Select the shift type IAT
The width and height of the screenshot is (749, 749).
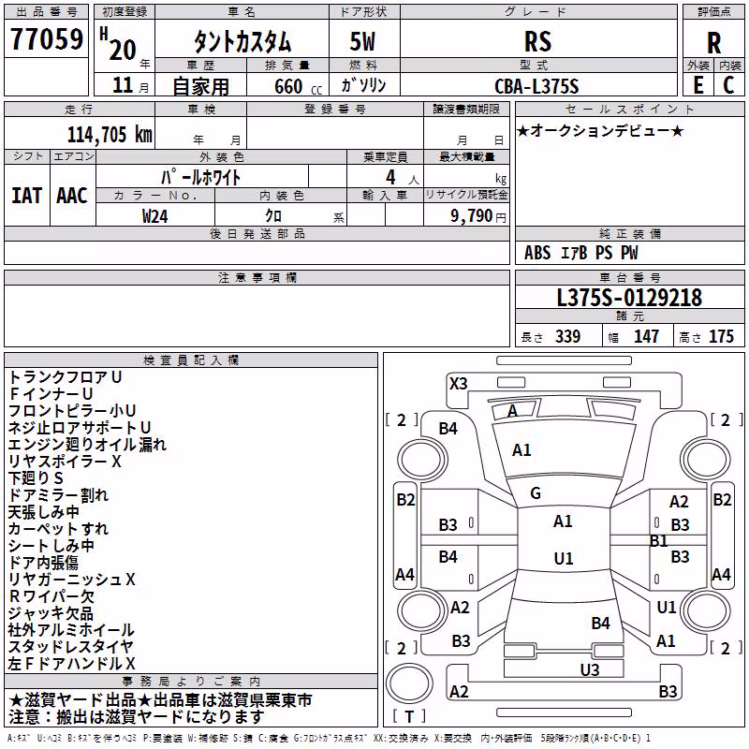pos(27,196)
